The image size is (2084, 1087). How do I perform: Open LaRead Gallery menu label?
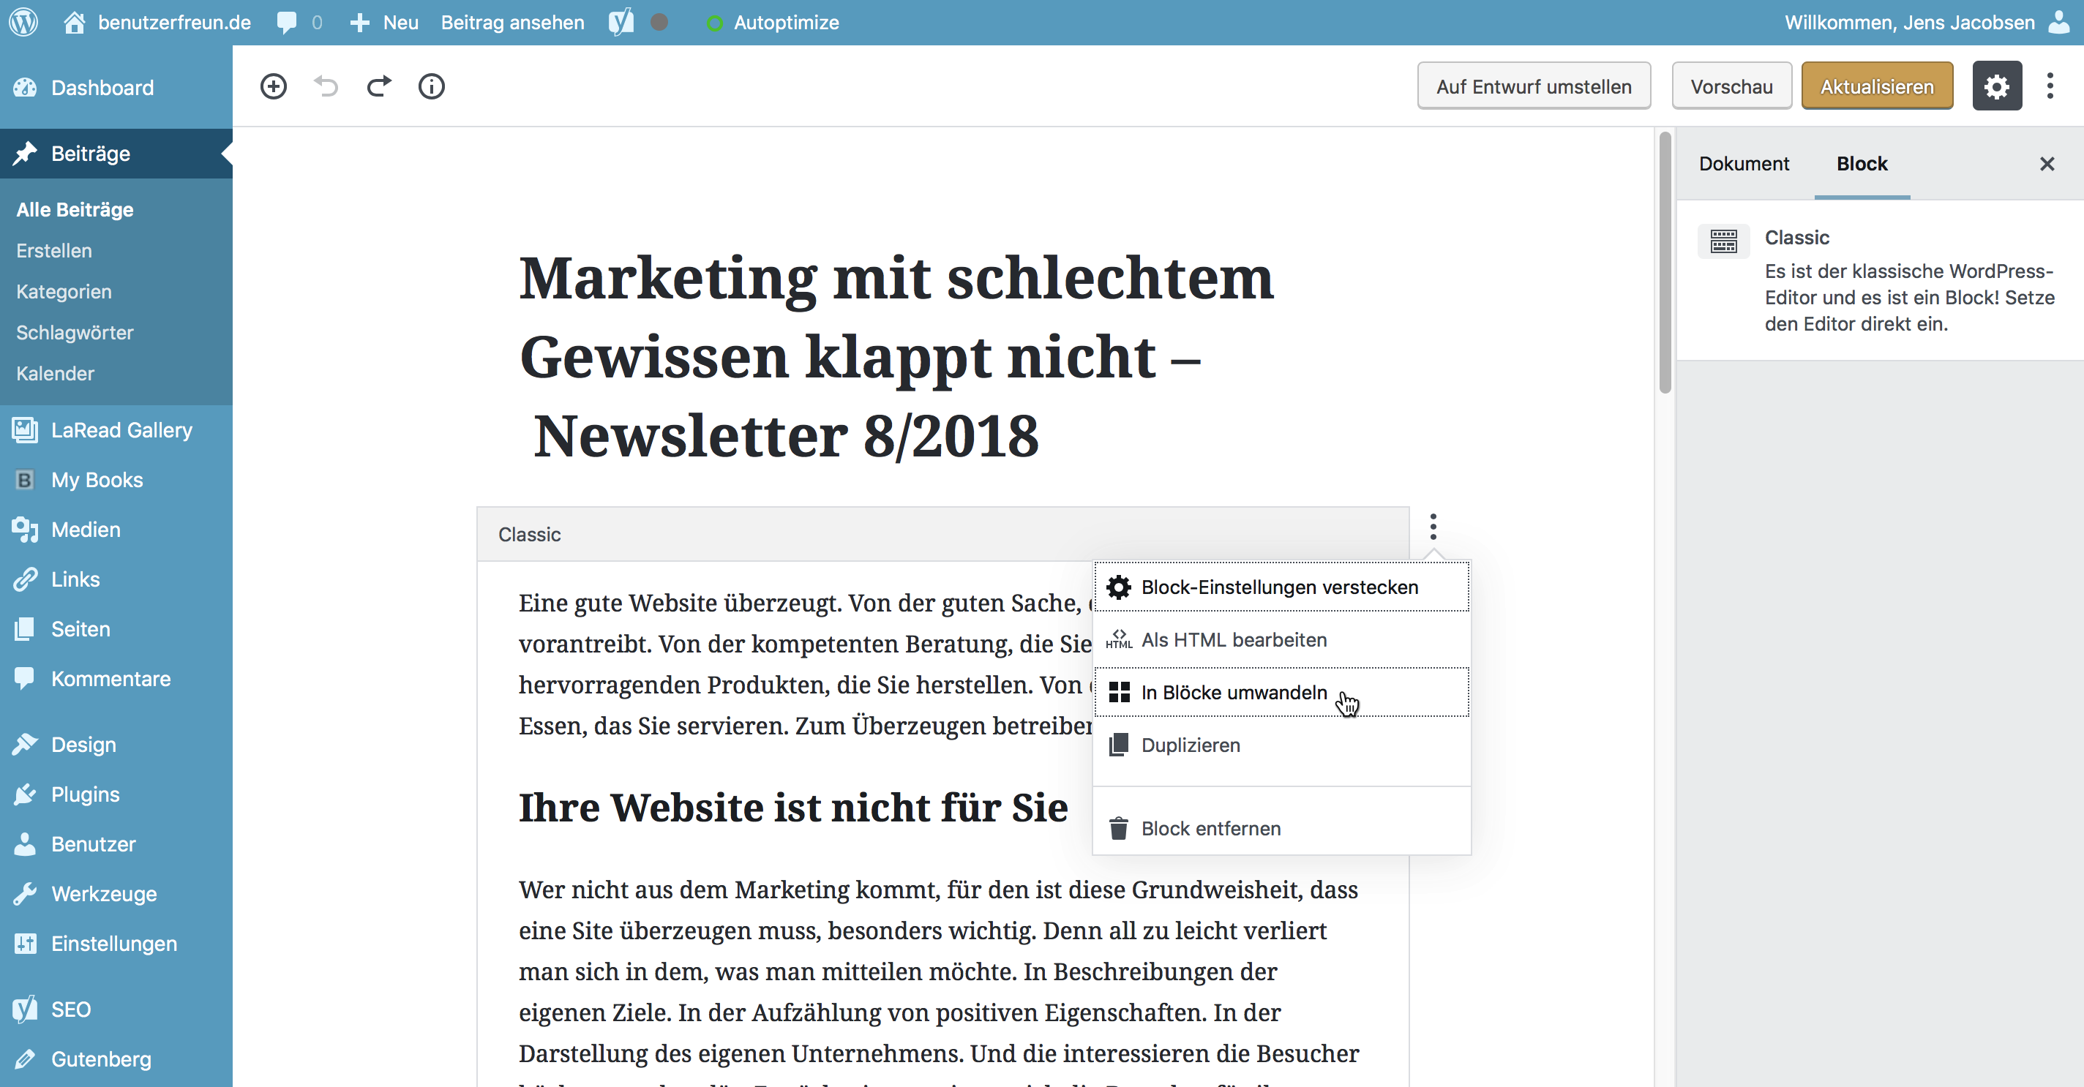[x=121, y=429]
